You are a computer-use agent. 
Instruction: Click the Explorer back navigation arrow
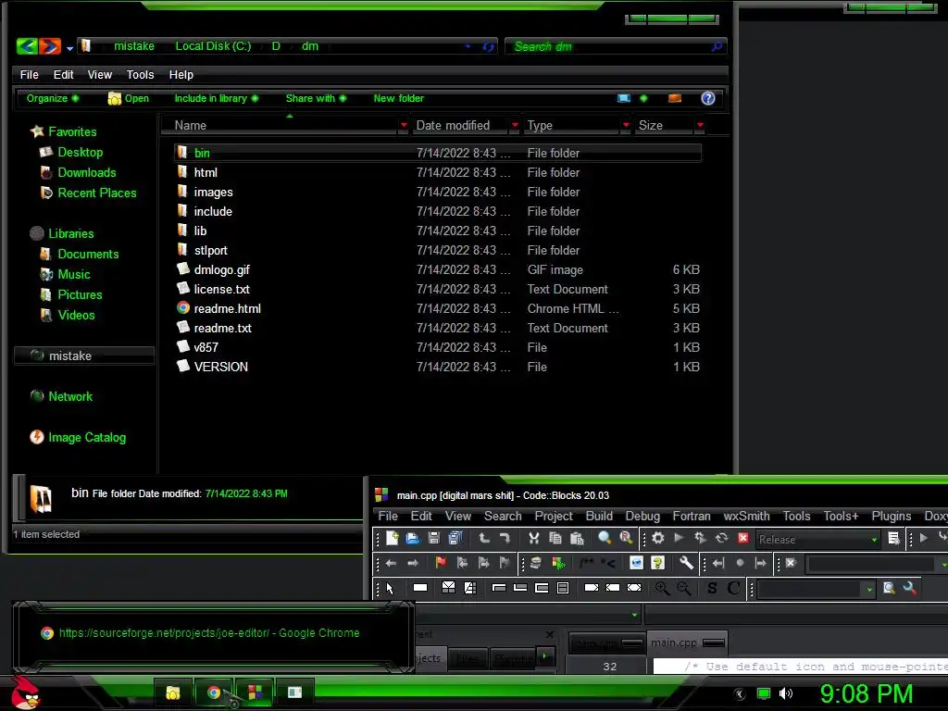pos(27,46)
